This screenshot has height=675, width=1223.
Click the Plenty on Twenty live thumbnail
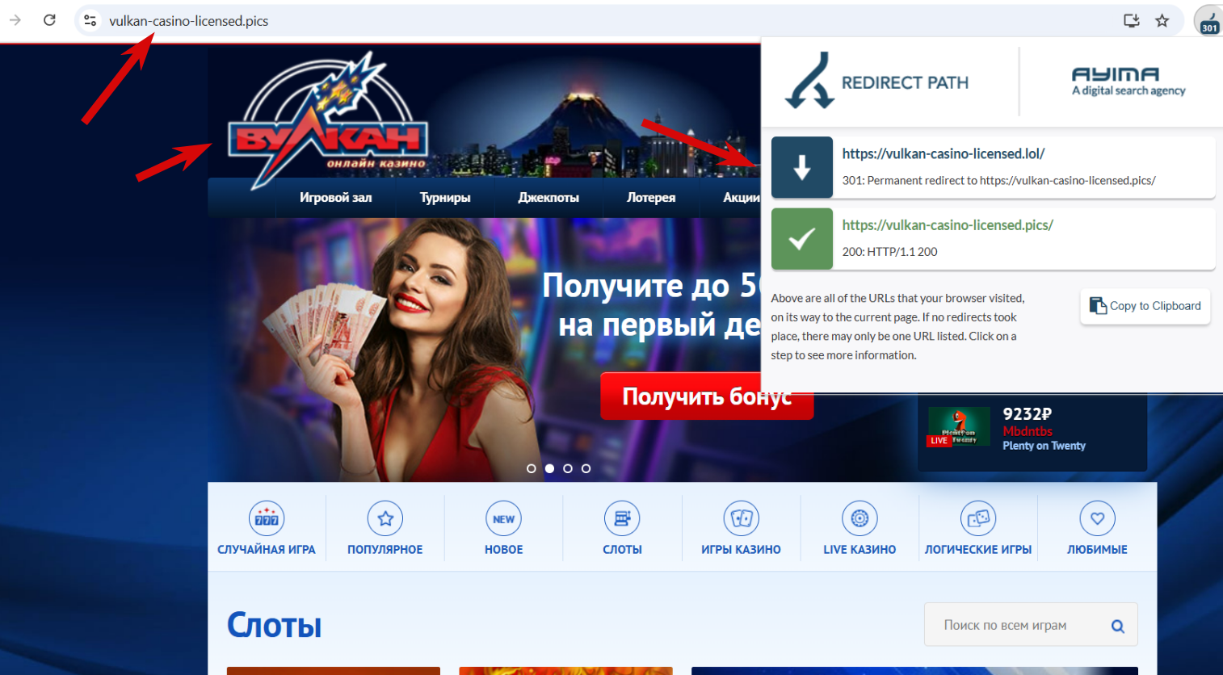(x=958, y=427)
